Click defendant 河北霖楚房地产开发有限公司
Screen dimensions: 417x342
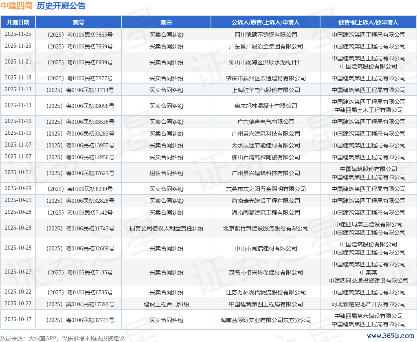[369, 304]
